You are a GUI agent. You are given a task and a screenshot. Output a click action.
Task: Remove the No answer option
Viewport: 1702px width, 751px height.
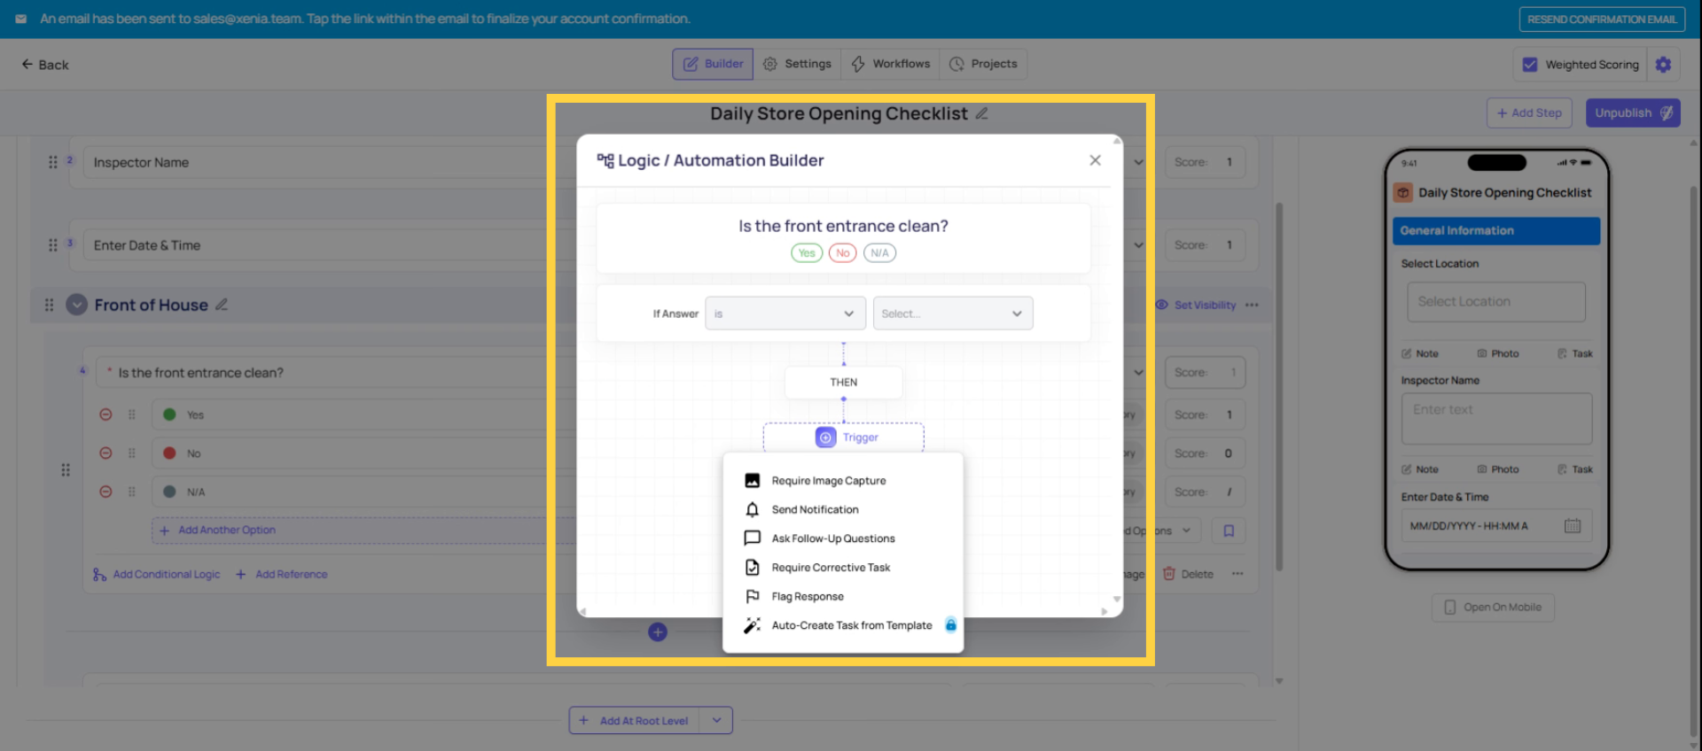pos(105,453)
